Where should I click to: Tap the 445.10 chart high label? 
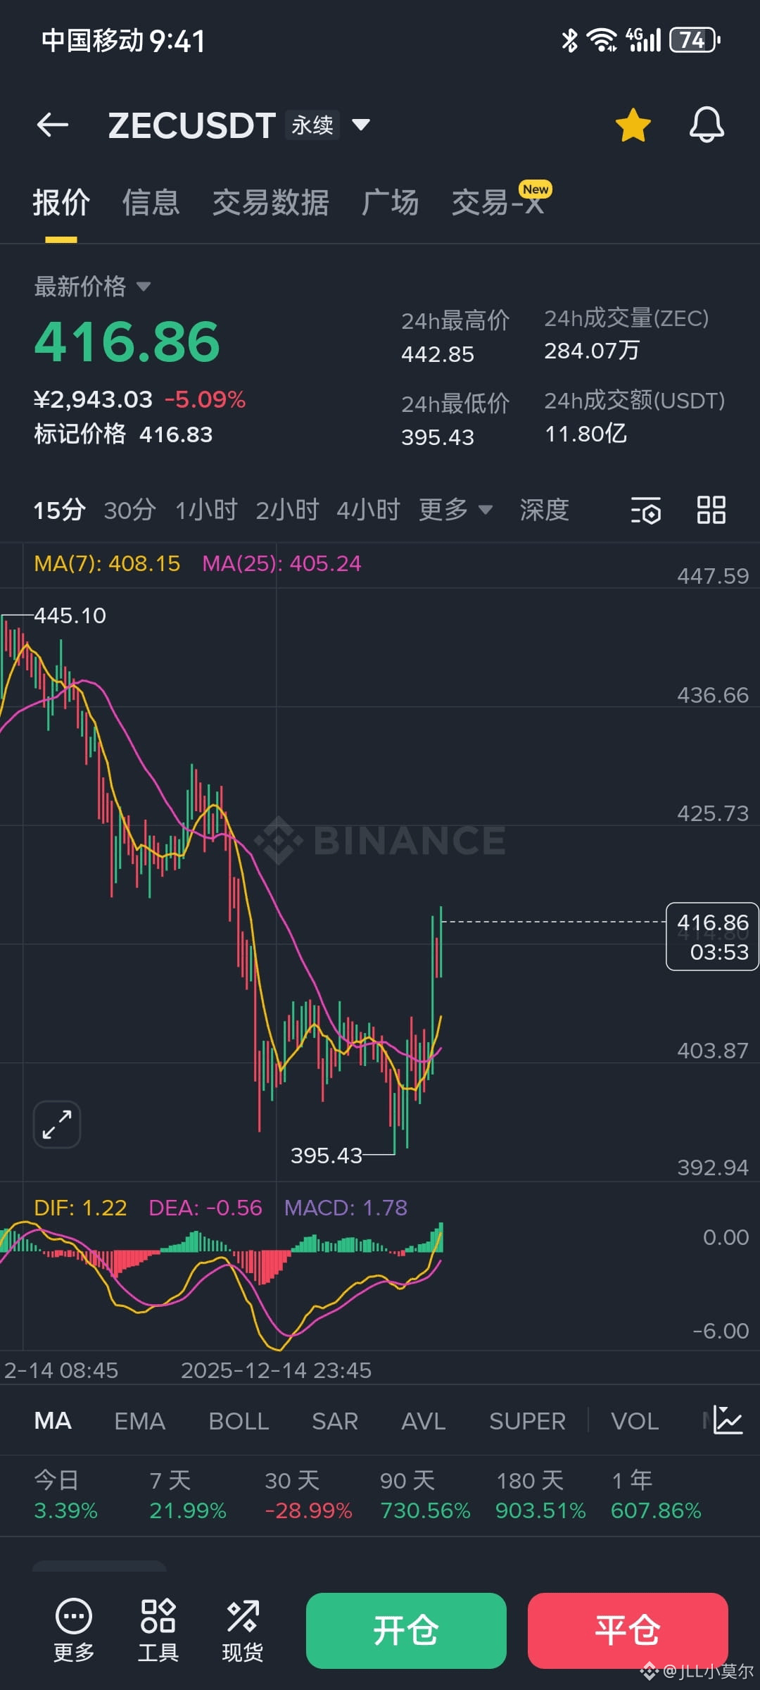click(x=70, y=615)
